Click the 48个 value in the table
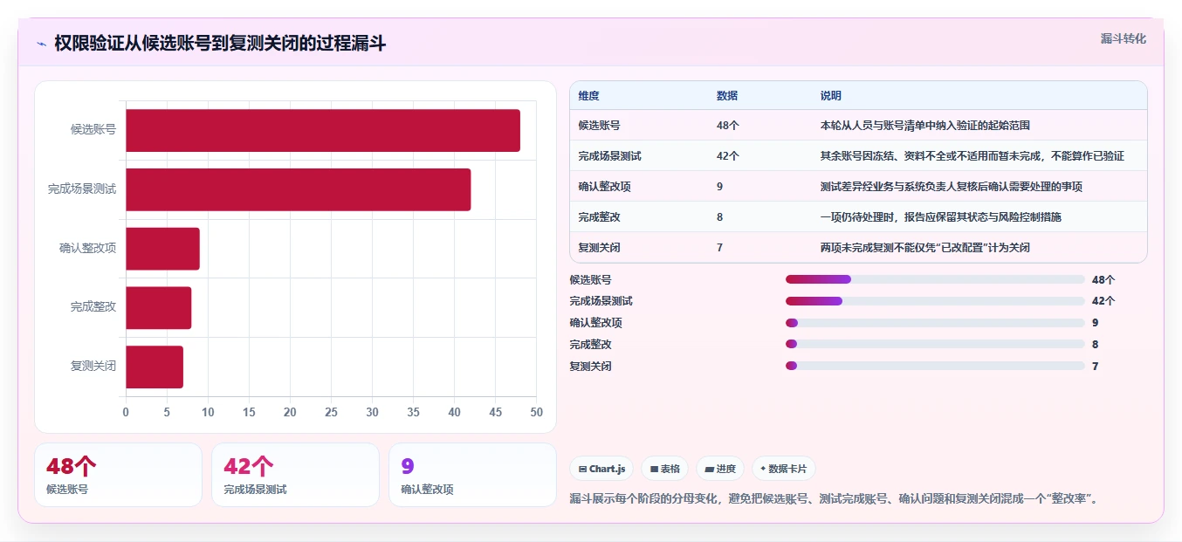Screen dimensions: 1182x542 (728, 126)
